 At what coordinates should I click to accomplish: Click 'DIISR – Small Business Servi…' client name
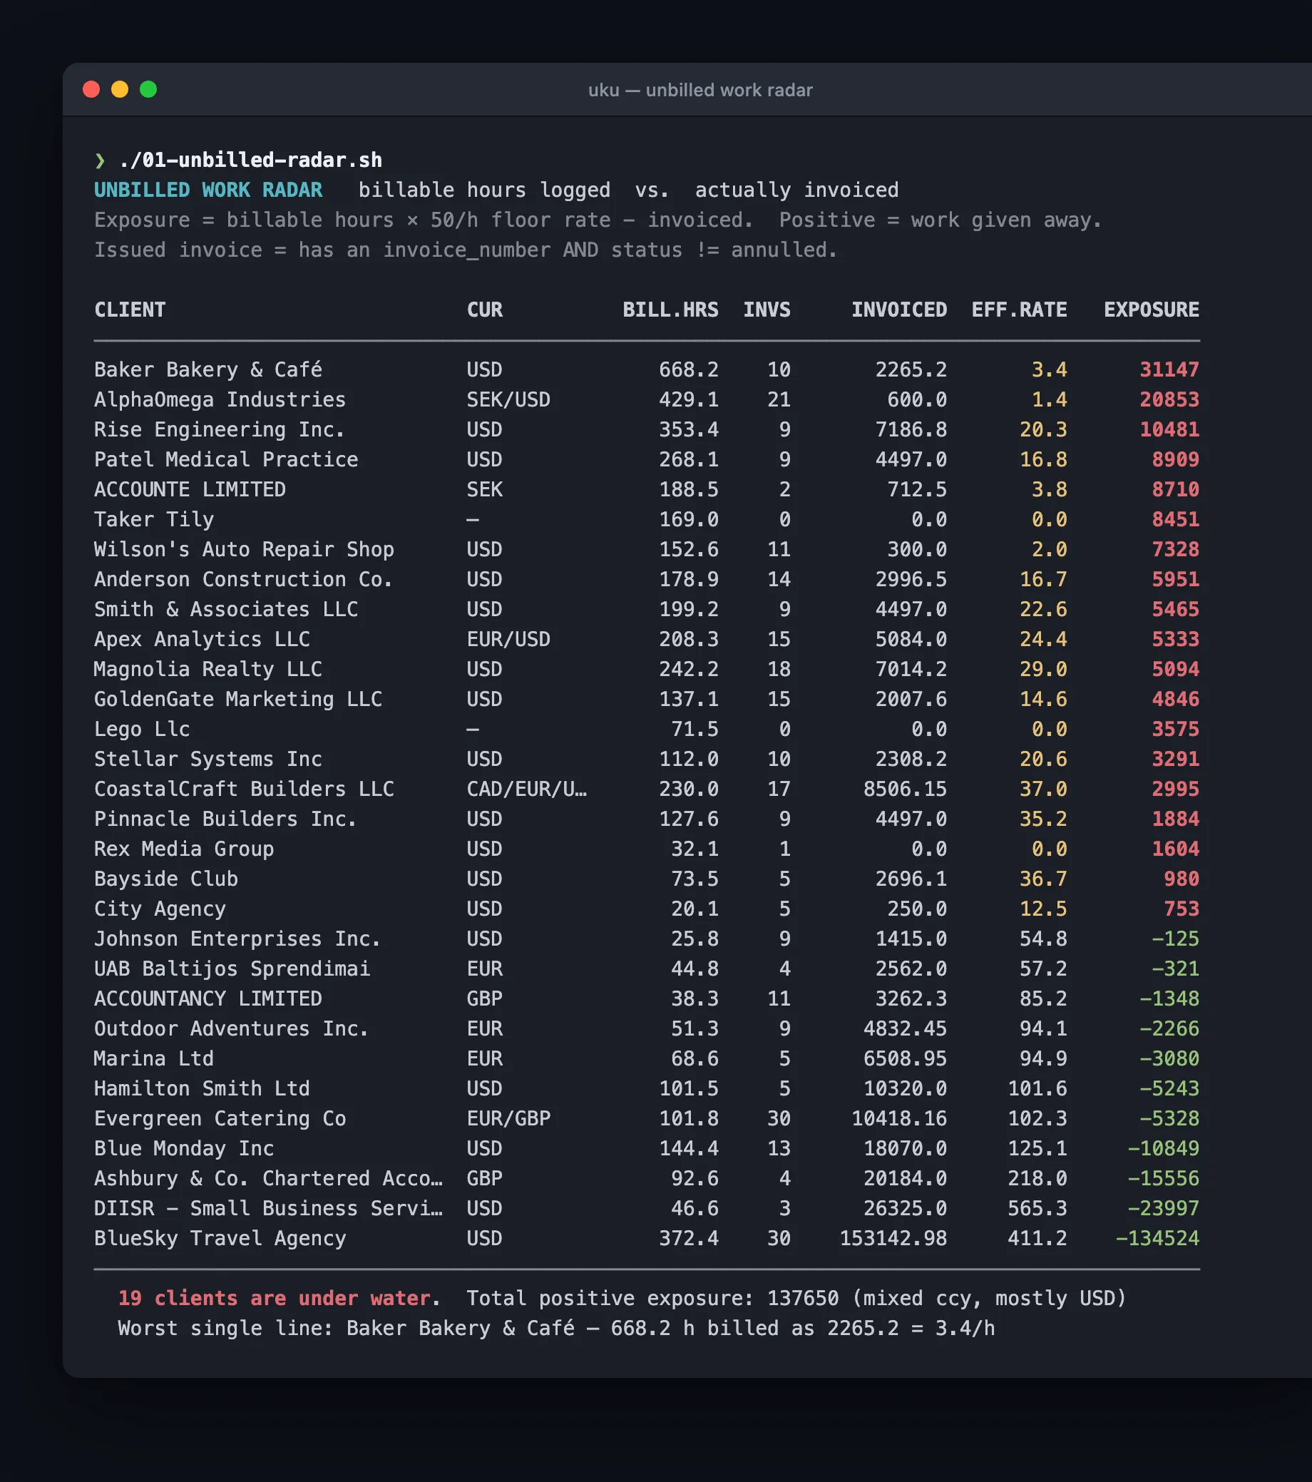[x=268, y=1209]
